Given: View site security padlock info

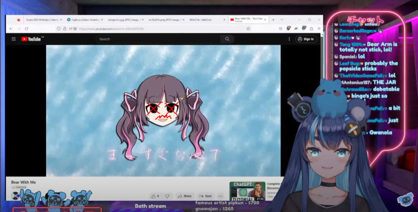Looking at the screenshot, I should (x=65, y=29).
